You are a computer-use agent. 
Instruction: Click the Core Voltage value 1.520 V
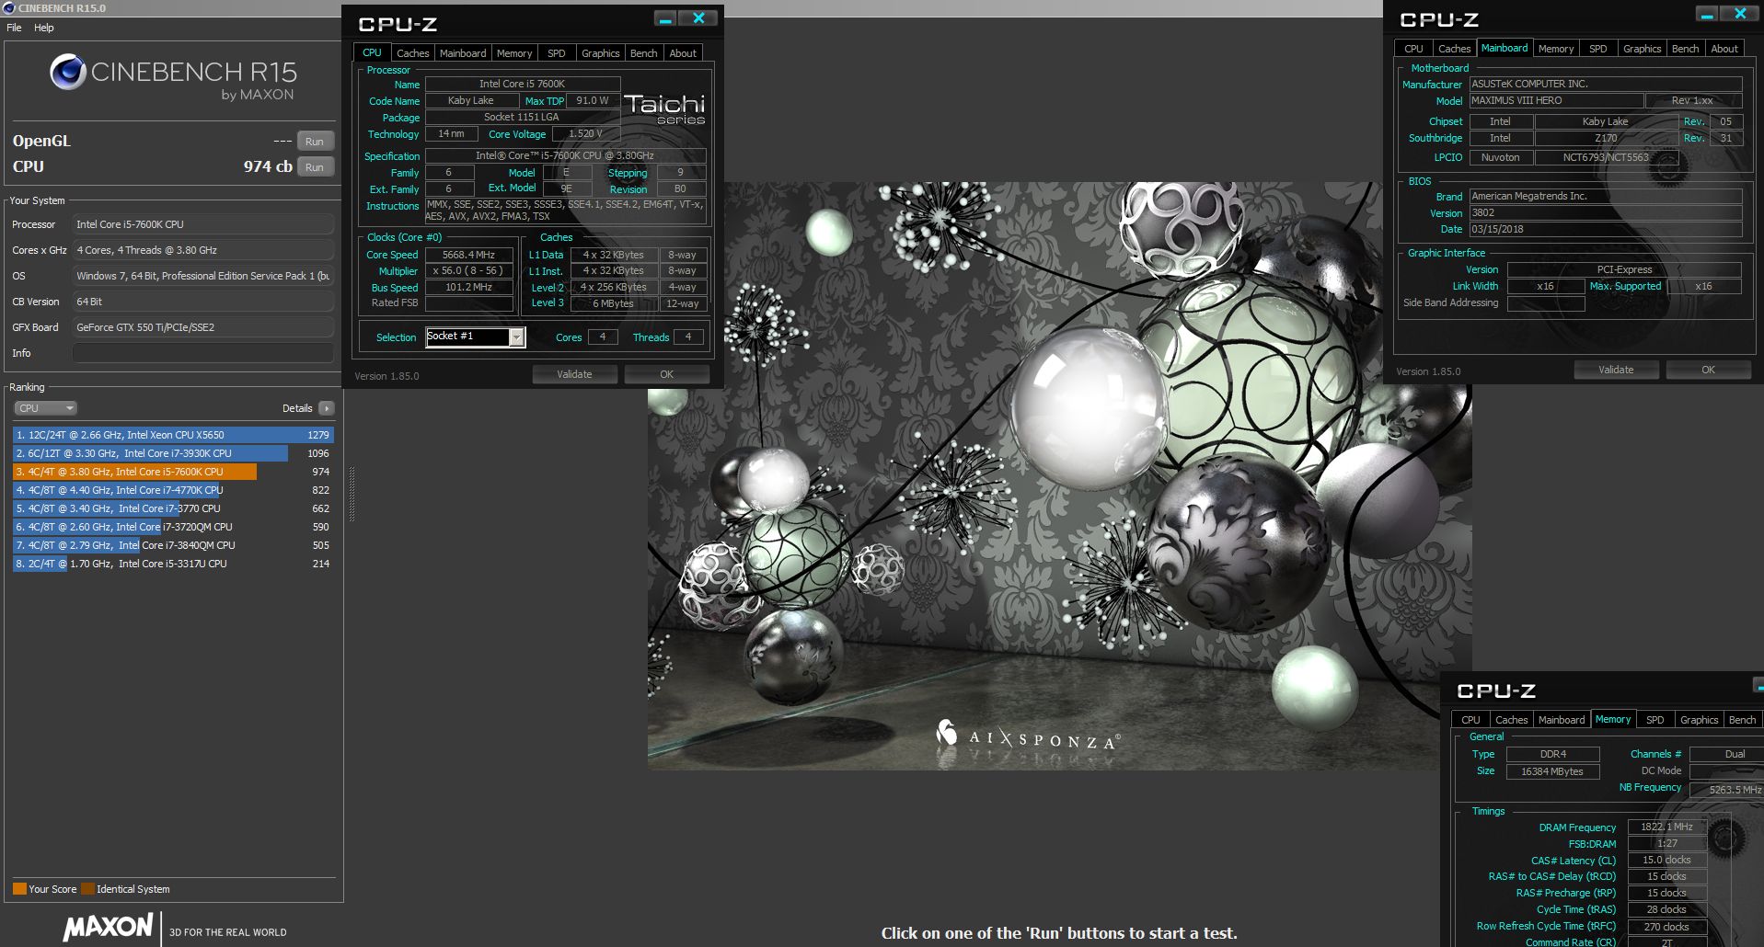[586, 133]
